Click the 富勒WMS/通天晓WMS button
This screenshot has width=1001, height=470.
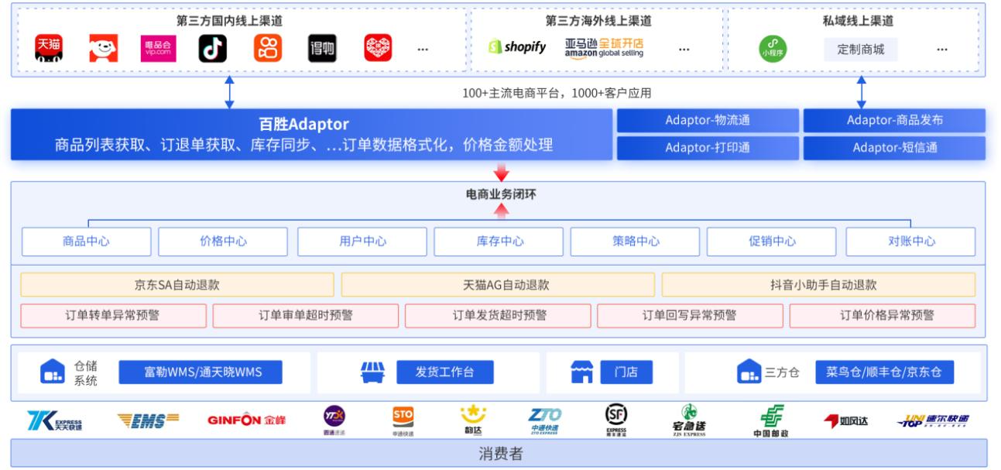point(200,372)
